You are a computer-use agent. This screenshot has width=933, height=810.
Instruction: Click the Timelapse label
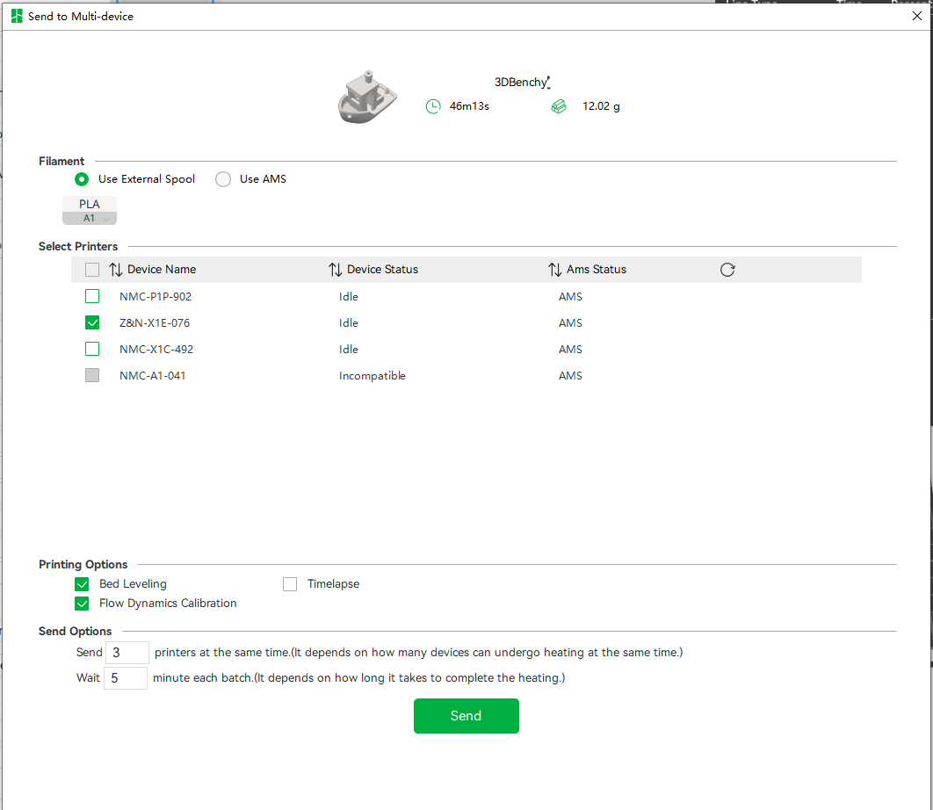click(x=333, y=584)
